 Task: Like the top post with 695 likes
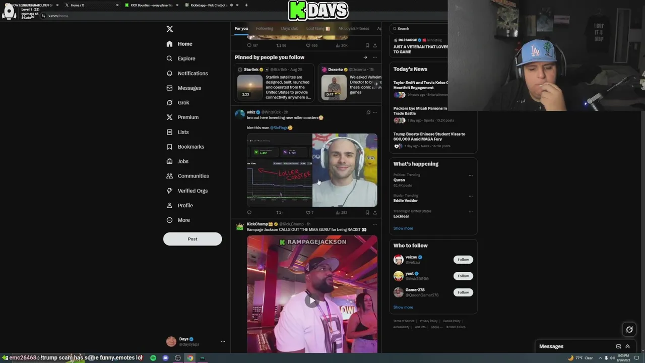tap(311, 45)
